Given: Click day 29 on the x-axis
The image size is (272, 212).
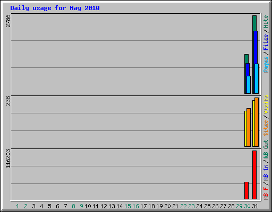Looking at the screenshot, I should point(239,206).
